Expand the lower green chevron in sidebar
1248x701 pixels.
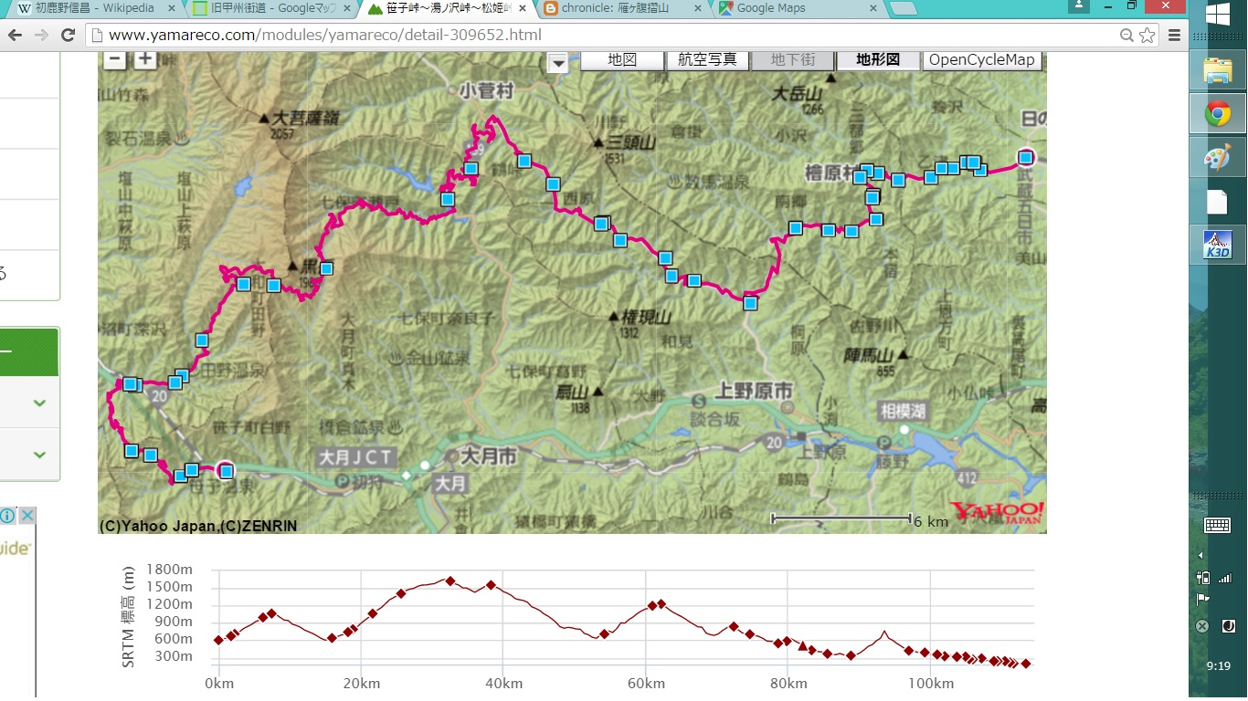[39, 454]
